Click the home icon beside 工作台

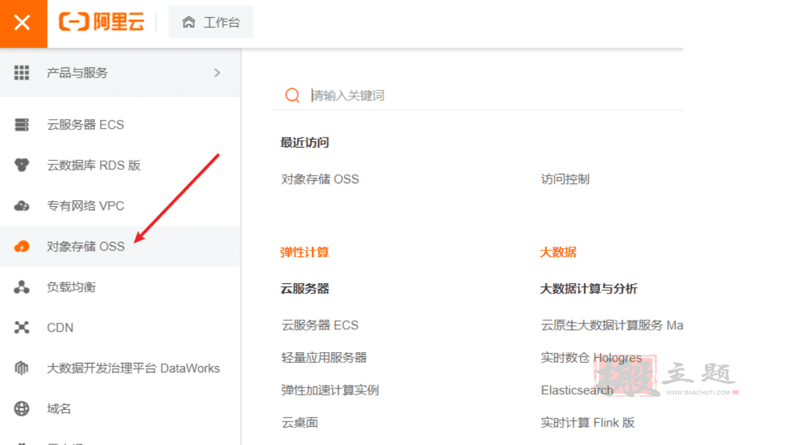(x=189, y=22)
